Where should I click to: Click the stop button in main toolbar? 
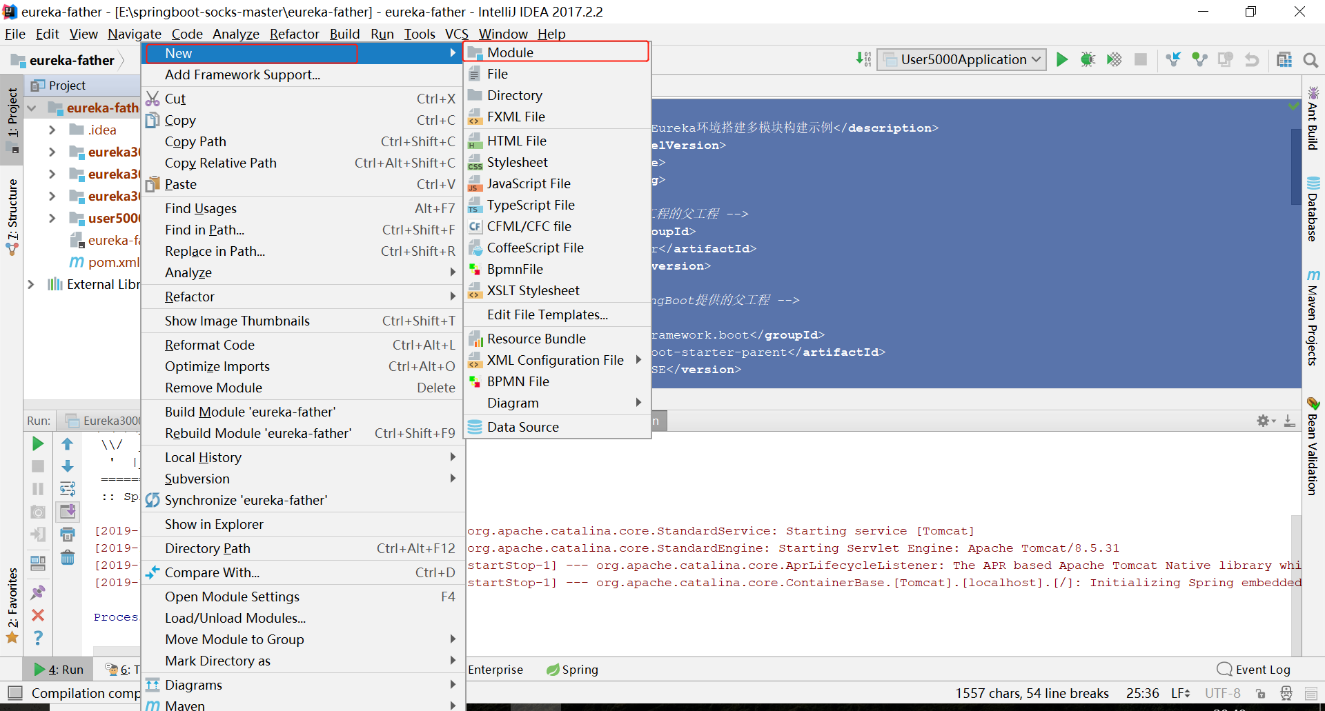click(x=1141, y=60)
